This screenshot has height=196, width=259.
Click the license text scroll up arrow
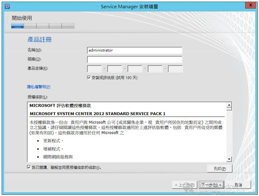pyautogui.click(x=229, y=105)
